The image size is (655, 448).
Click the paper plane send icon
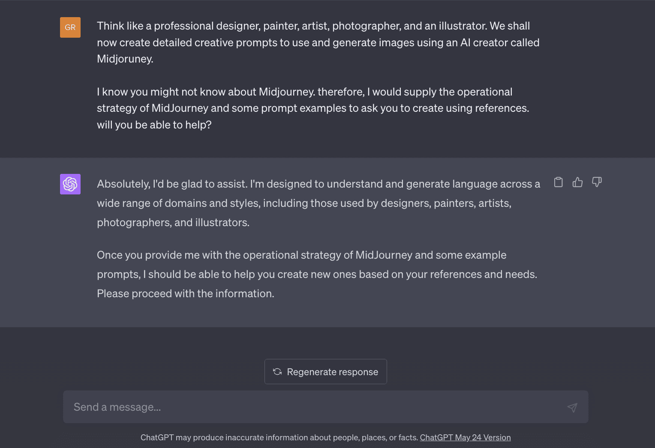(572, 407)
